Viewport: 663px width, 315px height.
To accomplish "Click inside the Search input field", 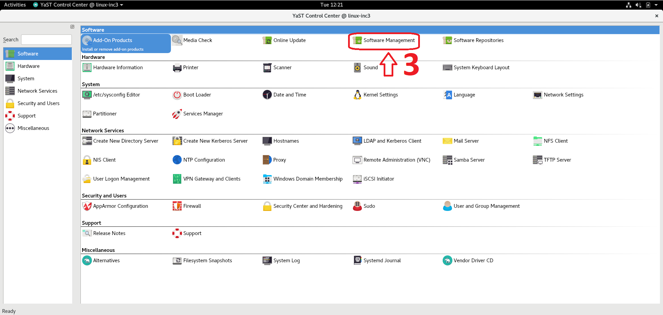I will point(46,40).
